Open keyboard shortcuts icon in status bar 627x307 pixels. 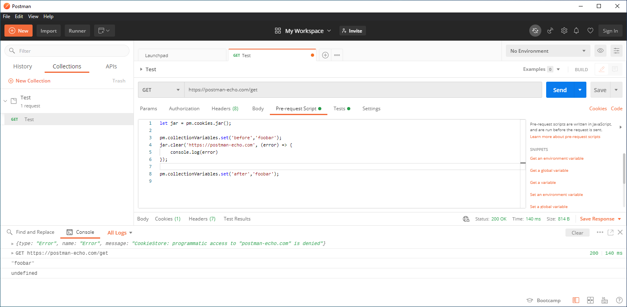[604, 300]
